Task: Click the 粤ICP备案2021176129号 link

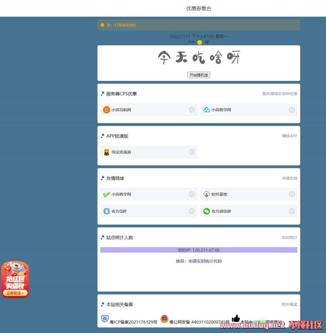Action: click(133, 322)
